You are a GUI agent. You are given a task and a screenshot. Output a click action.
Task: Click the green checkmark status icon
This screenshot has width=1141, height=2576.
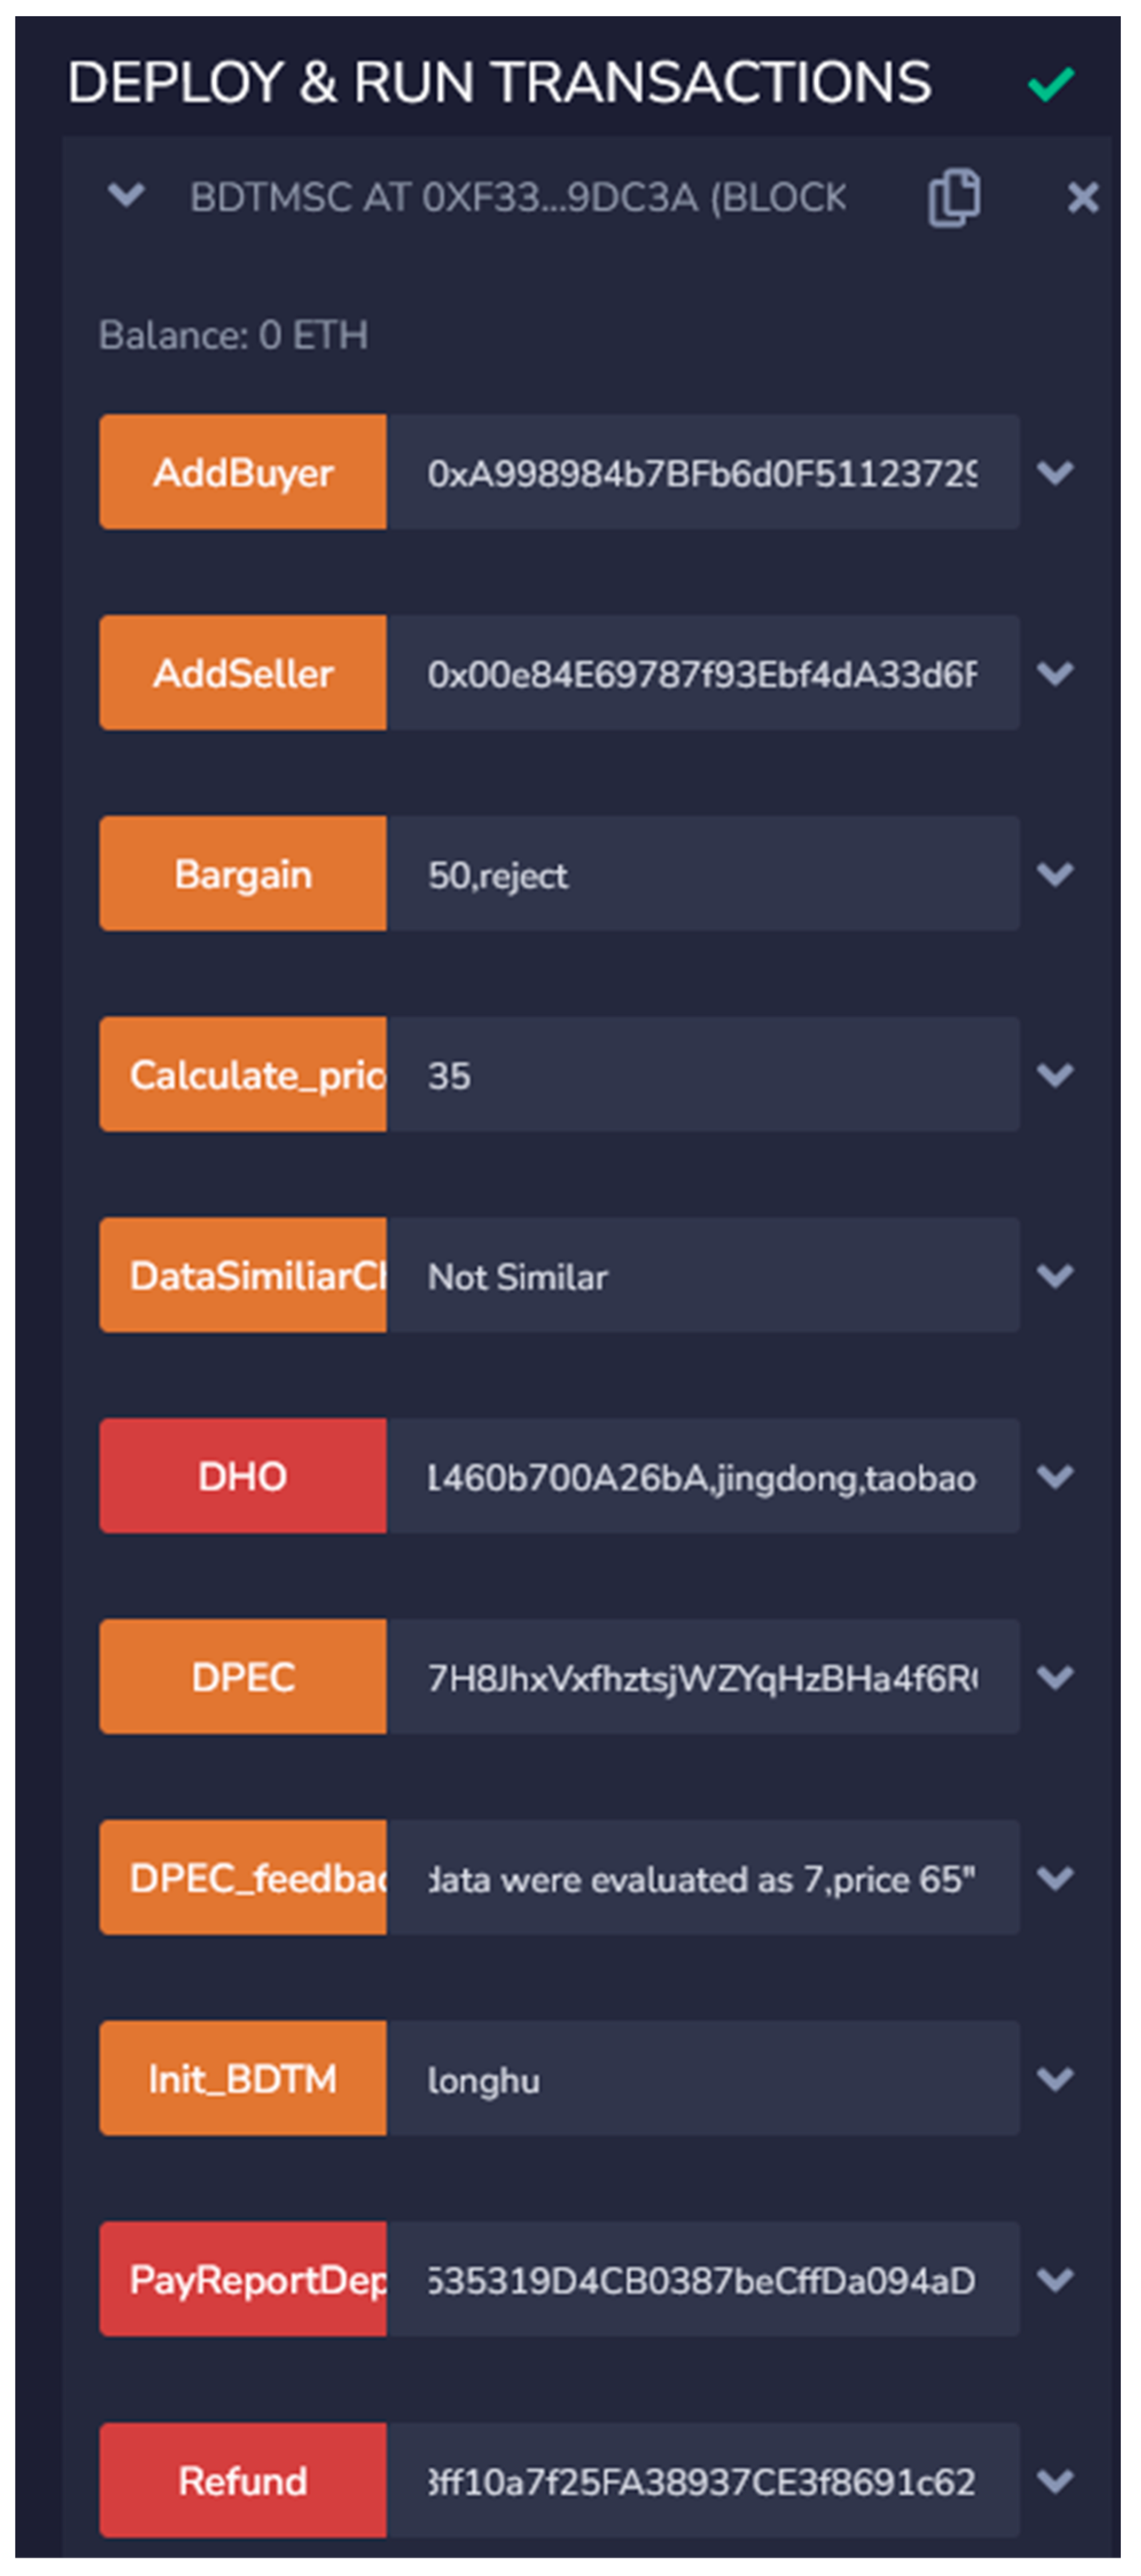[x=1050, y=84]
